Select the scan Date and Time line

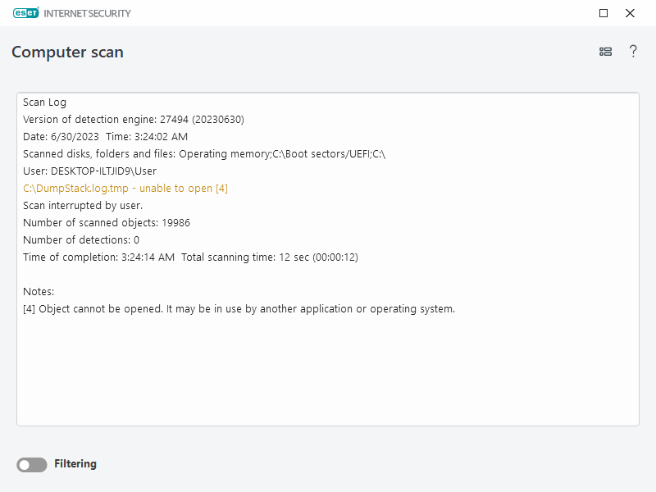pos(105,137)
